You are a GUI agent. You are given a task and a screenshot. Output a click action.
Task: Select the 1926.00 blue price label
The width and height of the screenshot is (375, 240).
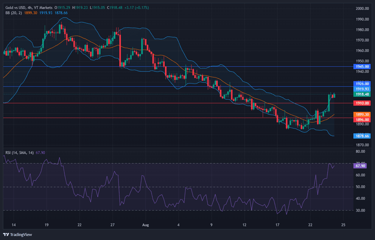point(362,83)
